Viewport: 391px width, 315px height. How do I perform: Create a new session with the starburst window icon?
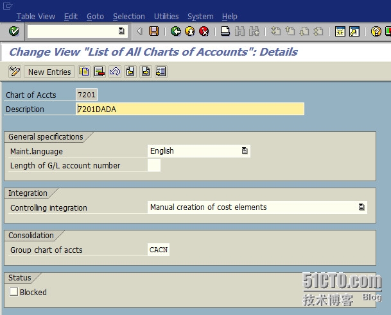pos(340,31)
